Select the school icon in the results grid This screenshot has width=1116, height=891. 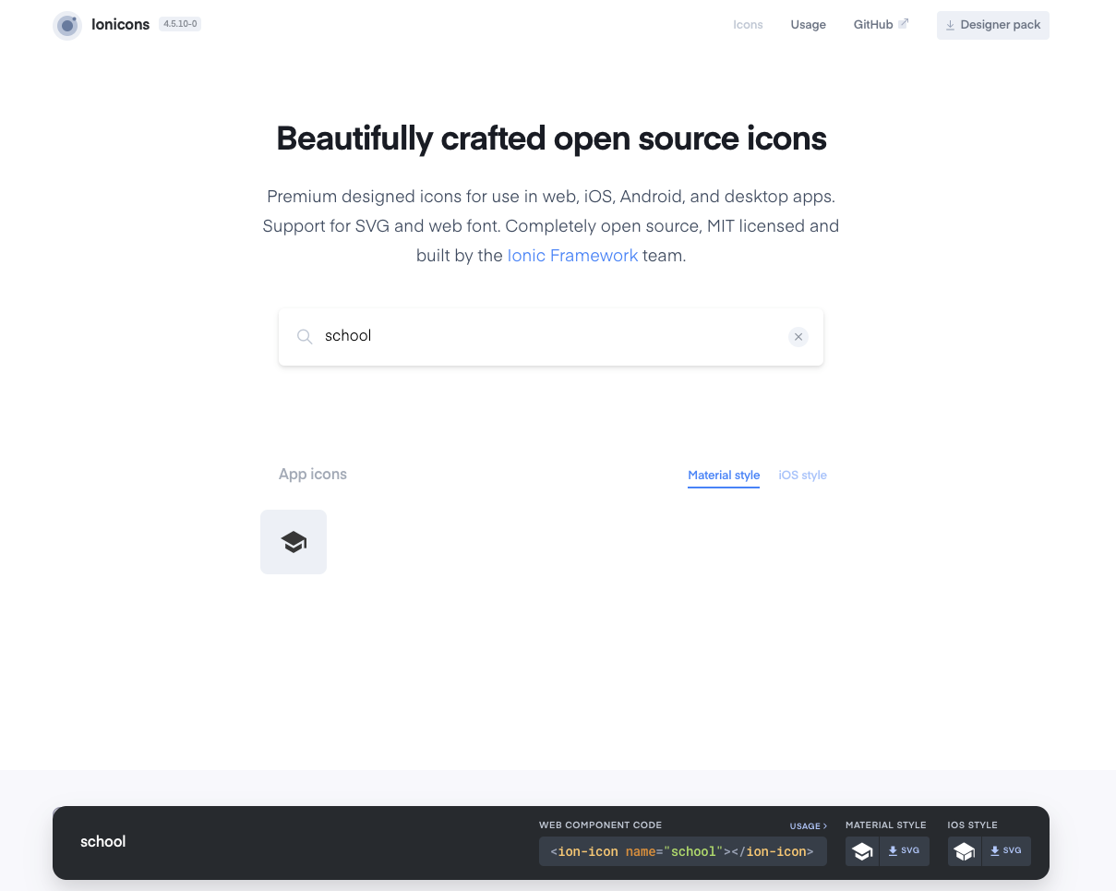[x=293, y=541]
